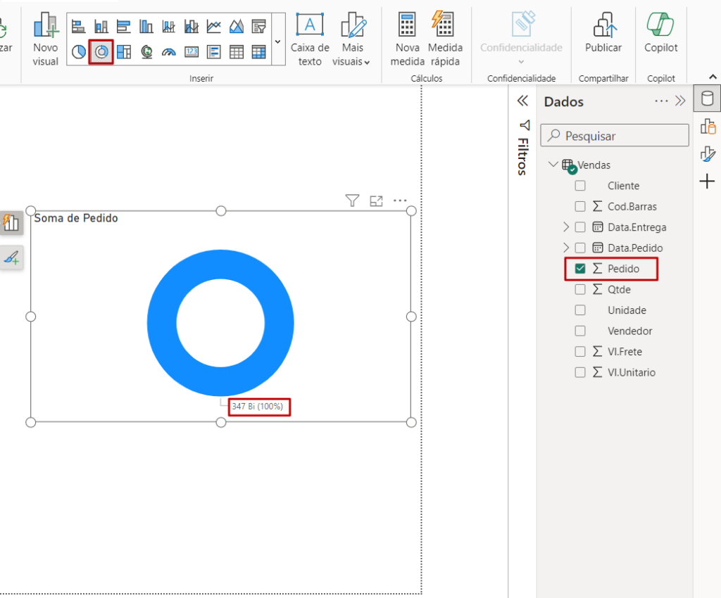Screen dimensions: 721x598
Task: Expand the Filtros pane
Action: pos(522,101)
